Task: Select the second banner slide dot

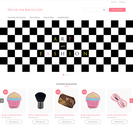Action: point(66,75)
